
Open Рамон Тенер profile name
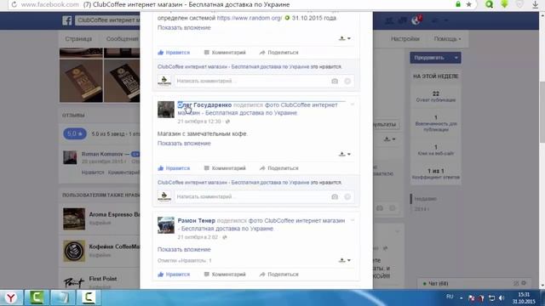point(197,221)
